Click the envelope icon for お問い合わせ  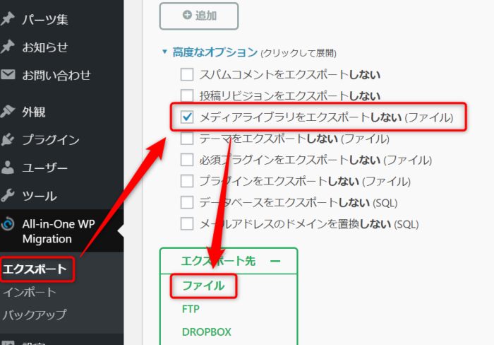8,75
